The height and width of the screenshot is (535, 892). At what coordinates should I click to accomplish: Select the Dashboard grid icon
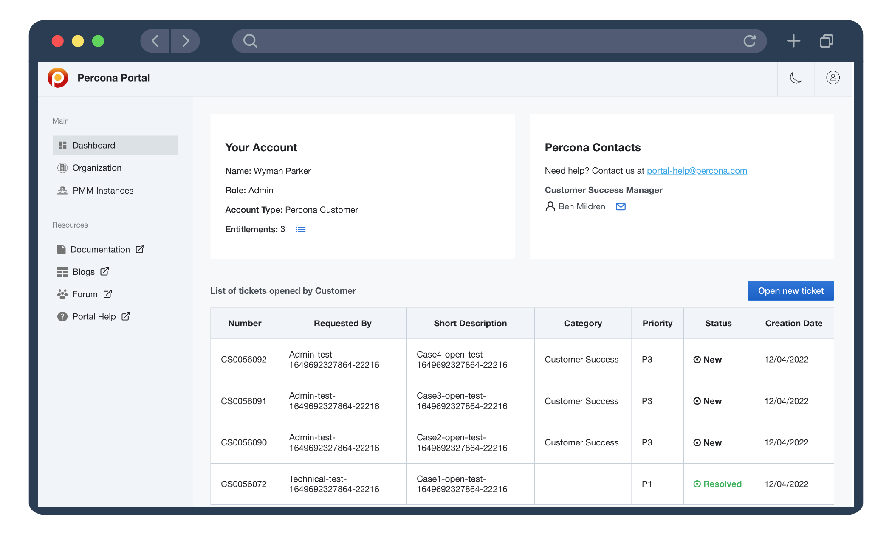click(62, 145)
